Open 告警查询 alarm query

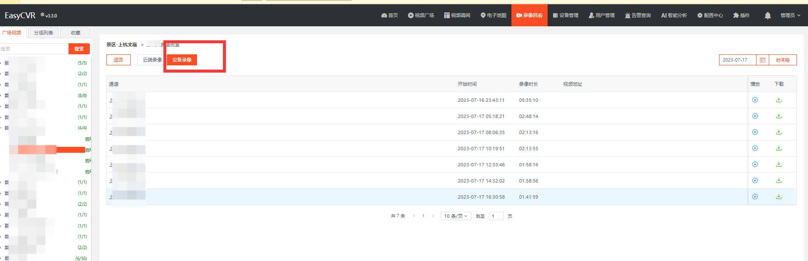coord(638,15)
